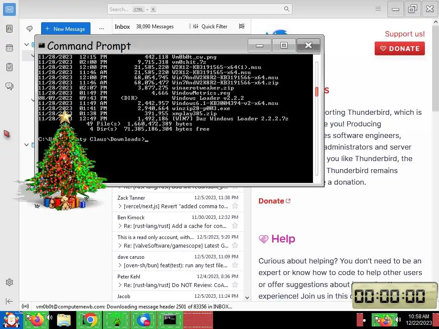The image size is (439, 329).
Task: Toggle the Quick Filter bar
Action: [x=210, y=26]
